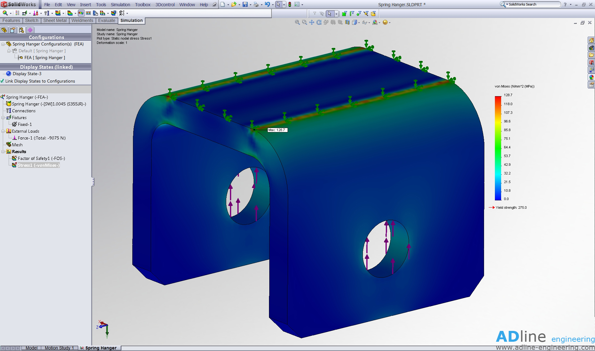Click the Filter Edges icon
The width and height of the screenshot is (595, 351).
coord(352,13)
